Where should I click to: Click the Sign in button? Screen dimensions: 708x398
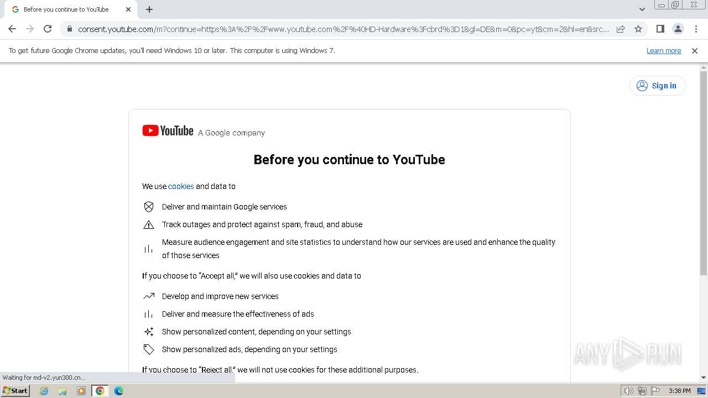pos(657,86)
